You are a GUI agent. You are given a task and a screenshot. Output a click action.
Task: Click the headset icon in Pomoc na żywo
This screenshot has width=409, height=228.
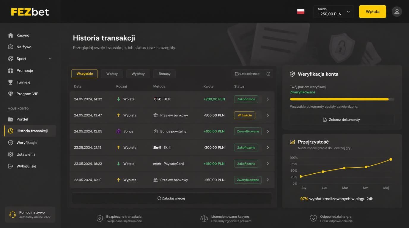tap(12, 215)
